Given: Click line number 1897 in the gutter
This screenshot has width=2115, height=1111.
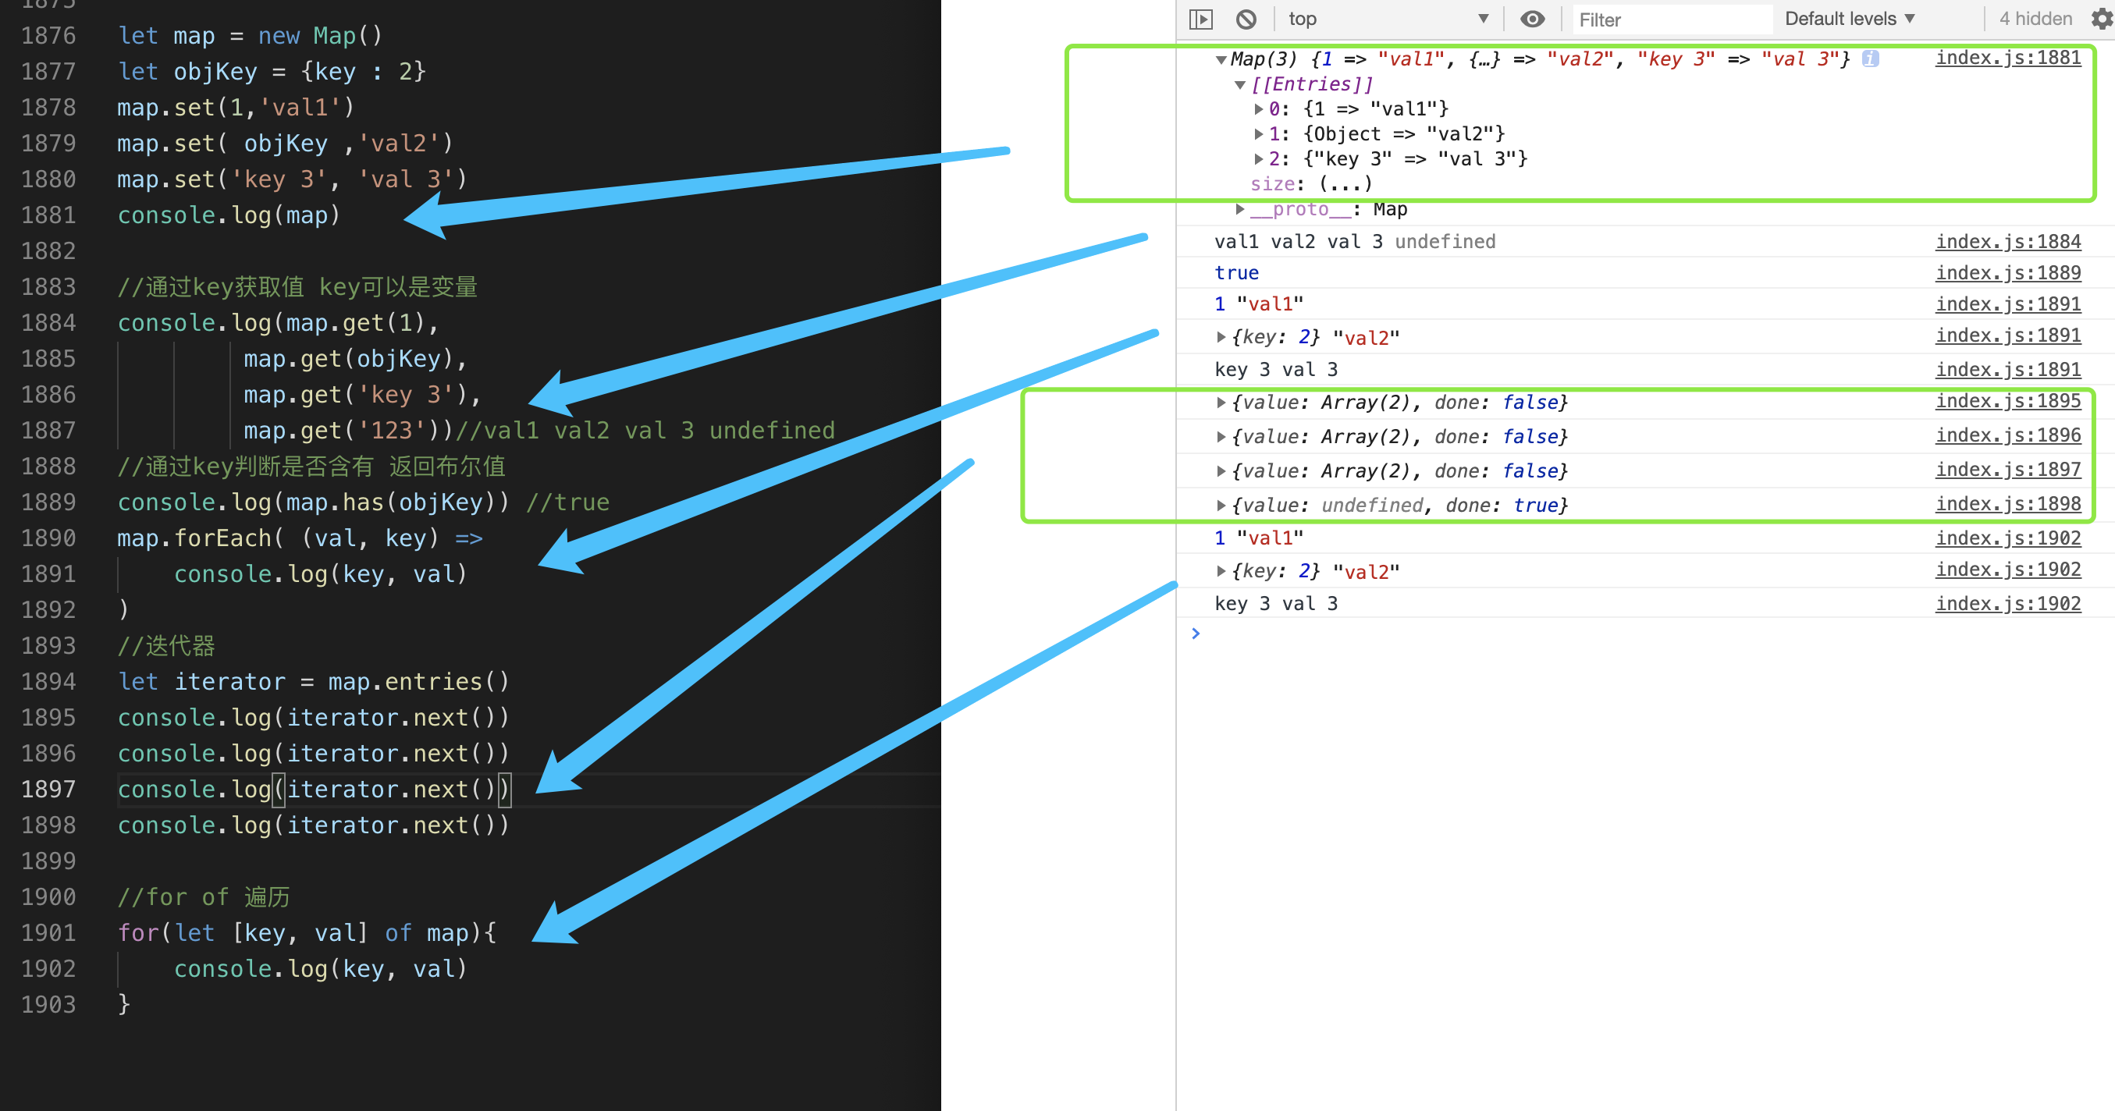Looking at the screenshot, I should 48,790.
